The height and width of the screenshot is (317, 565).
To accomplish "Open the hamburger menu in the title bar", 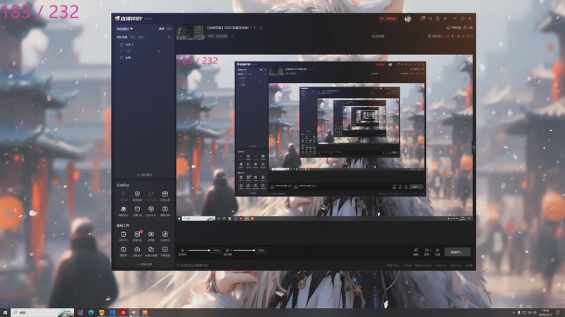I will (x=445, y=18).
